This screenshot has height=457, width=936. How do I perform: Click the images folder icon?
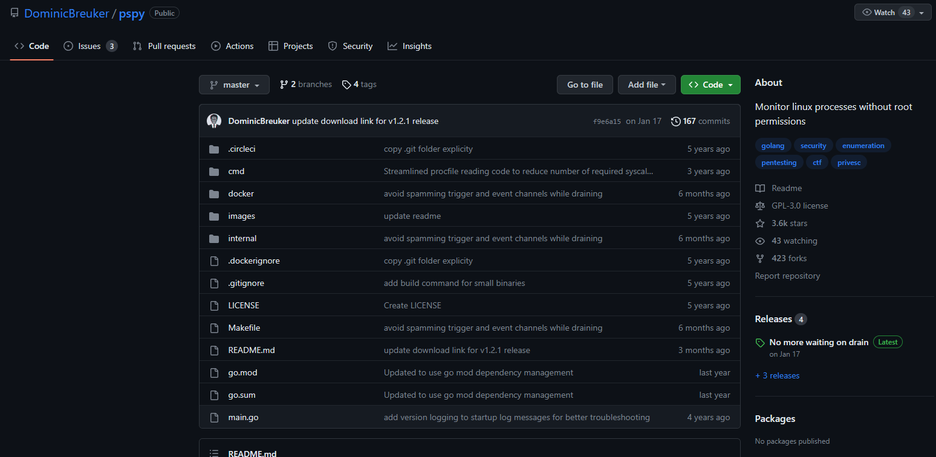(x=213, y=216)
